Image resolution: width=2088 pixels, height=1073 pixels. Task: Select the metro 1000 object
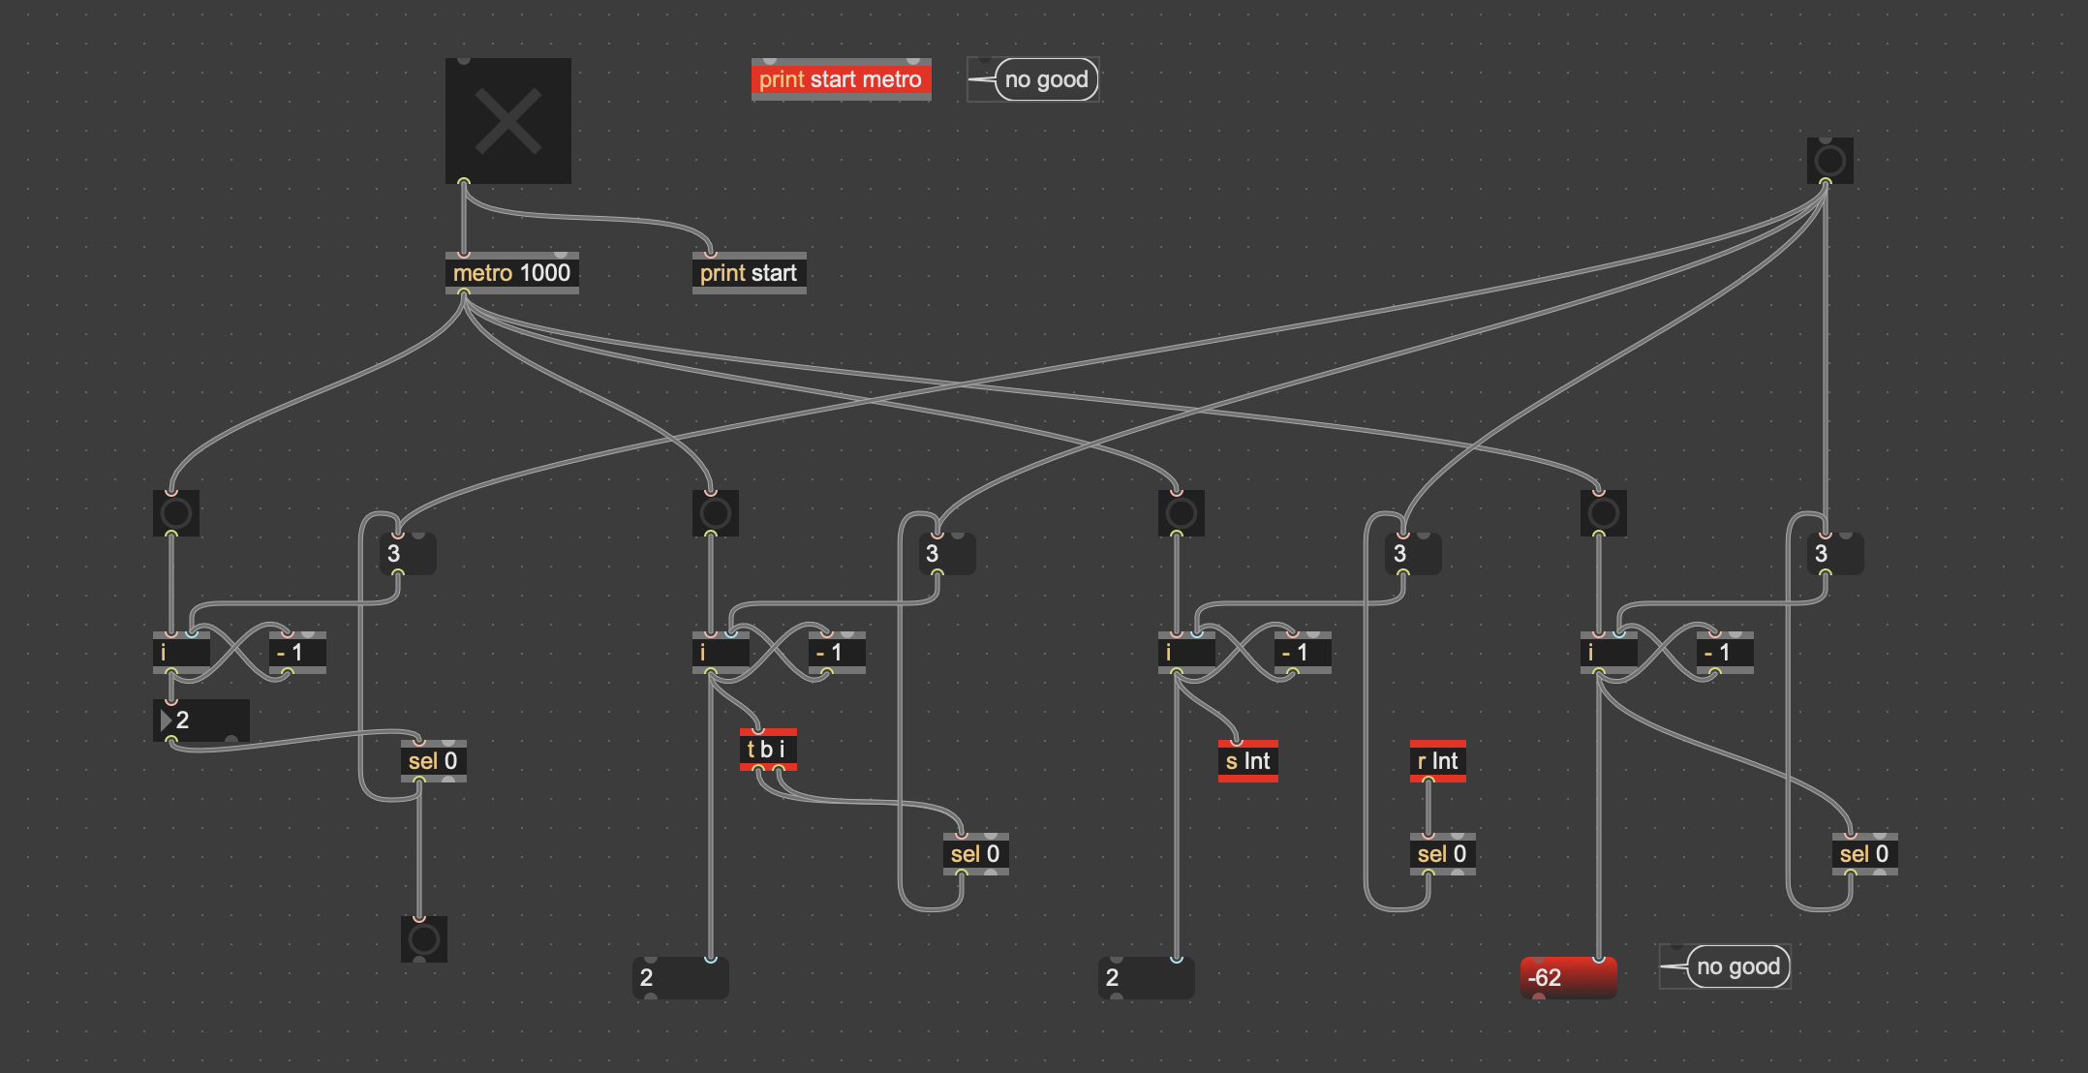(511, 273)
